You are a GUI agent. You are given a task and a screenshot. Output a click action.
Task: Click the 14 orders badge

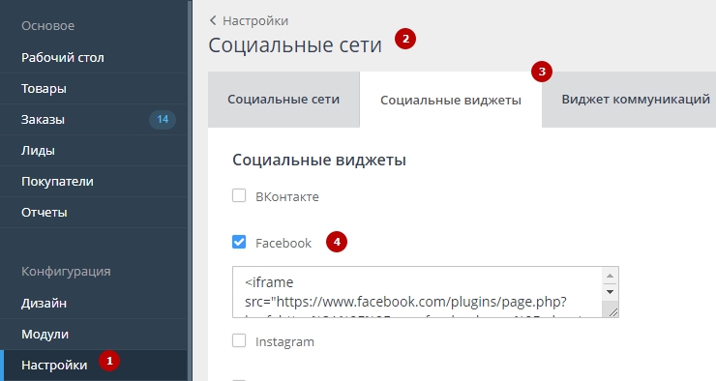(x=163, y=120)
